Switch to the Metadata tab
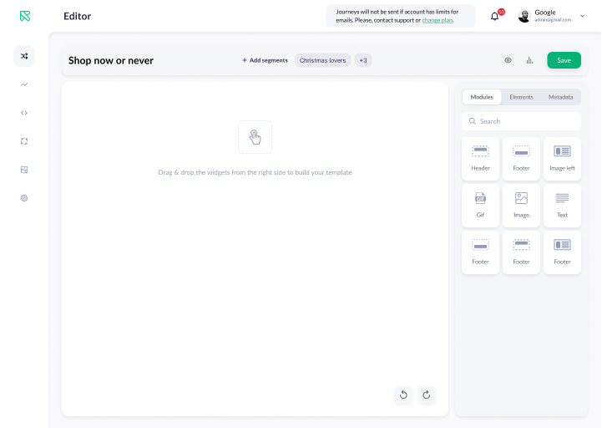The height and width of the screenshot is (428, 602). click(x=560, y=97)
